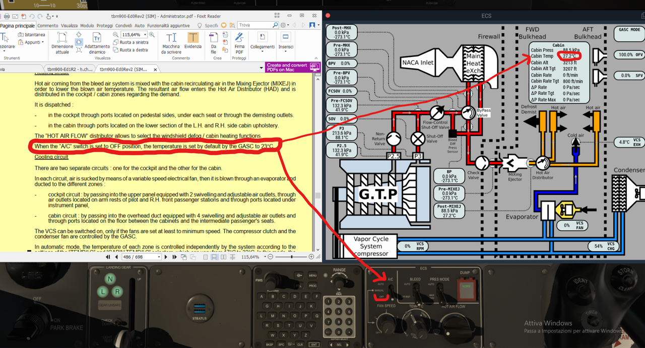
Task: Select continuous facing view mode
Action: tap(233, 257)
